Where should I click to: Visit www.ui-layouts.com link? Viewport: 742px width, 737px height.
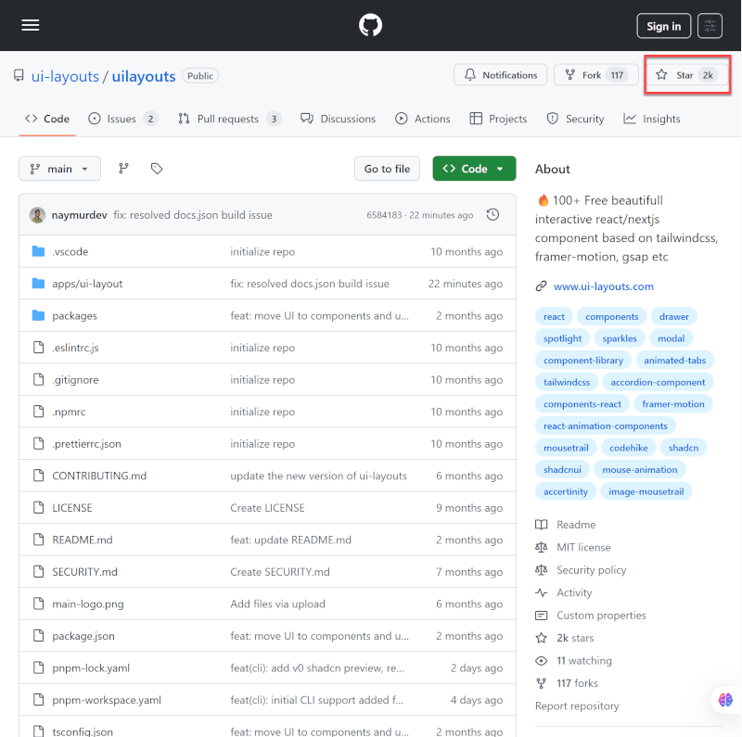click(x=604, y=286)
